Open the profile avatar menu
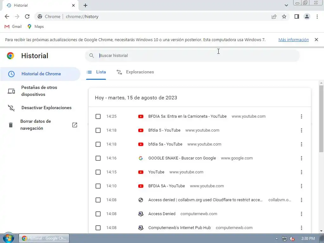The width and height of the screenshot is (324, 243). tap(307, 16)
